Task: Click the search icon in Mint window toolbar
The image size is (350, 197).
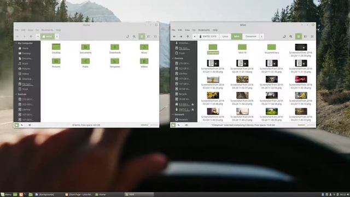Action: (x=291, y=37)
